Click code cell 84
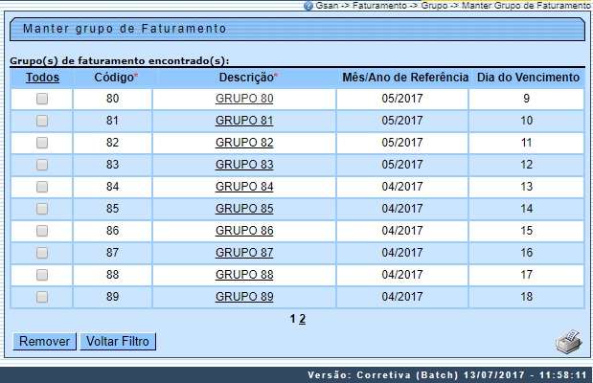 [x=112, y=187]
